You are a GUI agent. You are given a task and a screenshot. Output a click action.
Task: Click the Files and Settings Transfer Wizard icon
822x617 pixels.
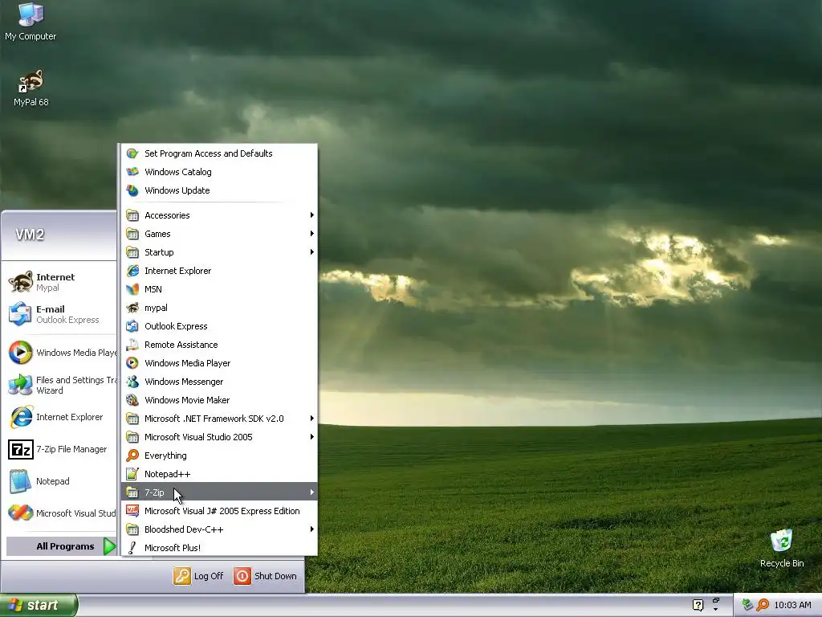21,385
